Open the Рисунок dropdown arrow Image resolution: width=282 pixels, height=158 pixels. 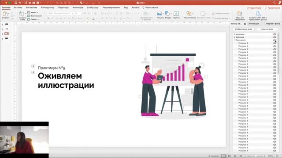point(163,14)
